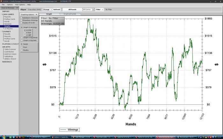Image resolution: width=223 pixels, height=139 pixels.
Task: Switch to Table Manager taskbar window
Action: click(81, 137)
